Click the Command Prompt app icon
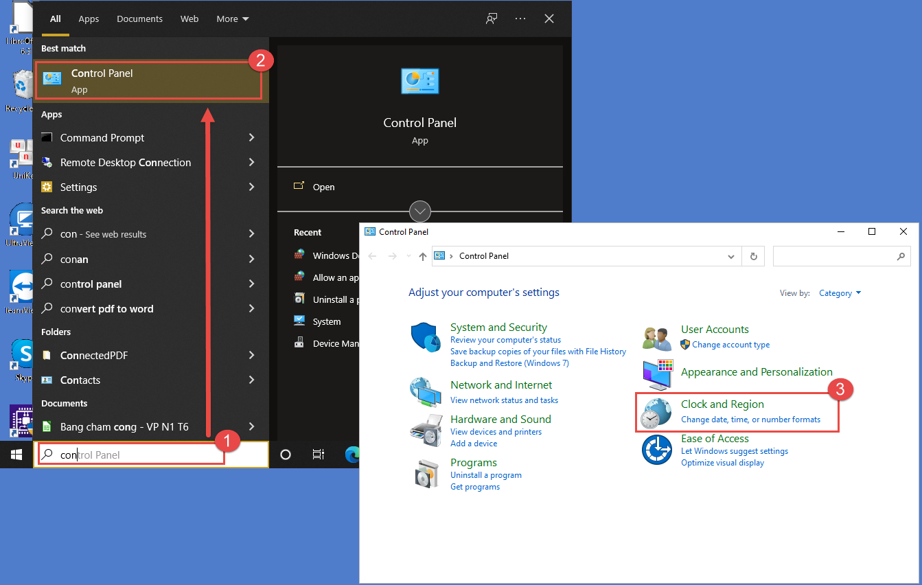This screenshot has width=922, height=585. pyautogui.click(x=47, y=137)
